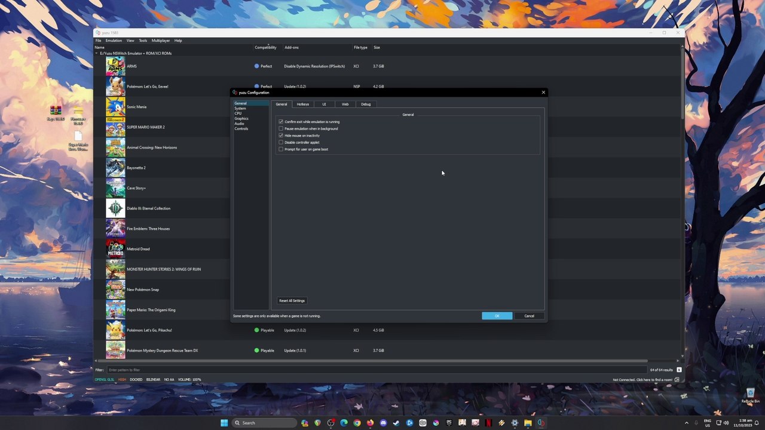Screen dimensions: 765x430
Task: Click the game list Filter input field
Action: (x=377, y=370)
